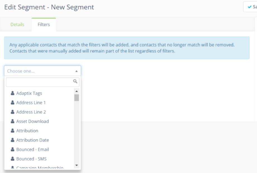The width and height of the screenshot is (257, 173).
Task: Click the contact icon next to Attribution
Action: 13,130
